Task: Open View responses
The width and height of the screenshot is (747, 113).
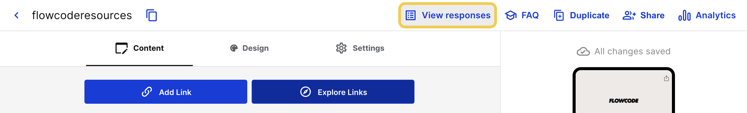Action: click(455, 15)
